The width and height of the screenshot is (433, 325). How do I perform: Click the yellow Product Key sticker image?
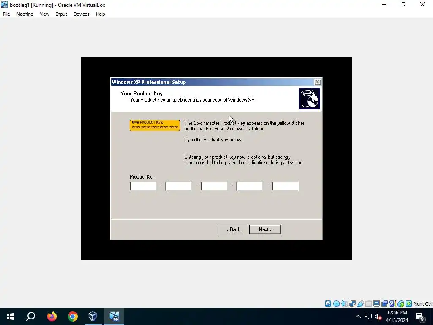tap(155, 125)
